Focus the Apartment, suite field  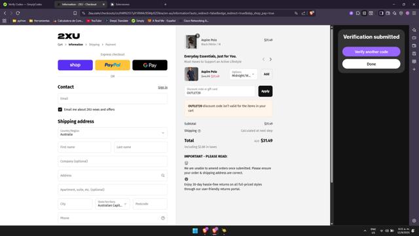[x=113, y=189]
